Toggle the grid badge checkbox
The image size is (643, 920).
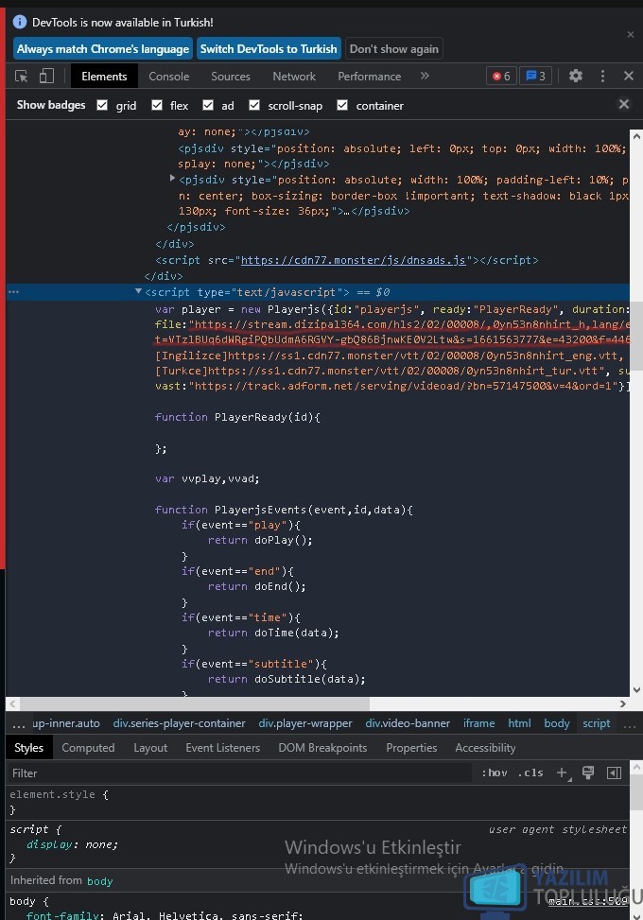click(102, 105)
